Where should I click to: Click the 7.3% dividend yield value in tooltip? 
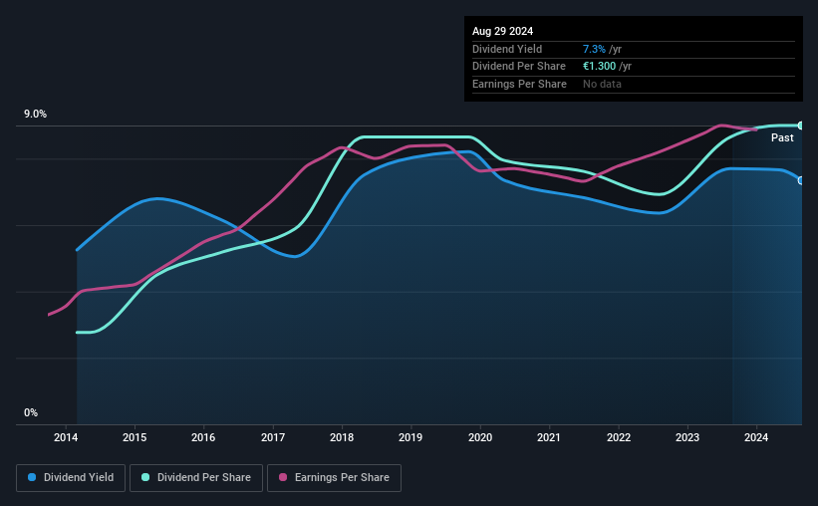tap(594, 49)
